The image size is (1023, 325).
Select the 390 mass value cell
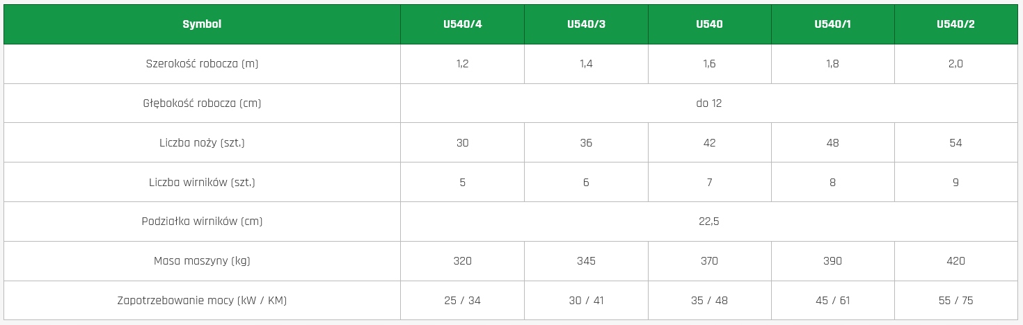[x=832, y=261]
